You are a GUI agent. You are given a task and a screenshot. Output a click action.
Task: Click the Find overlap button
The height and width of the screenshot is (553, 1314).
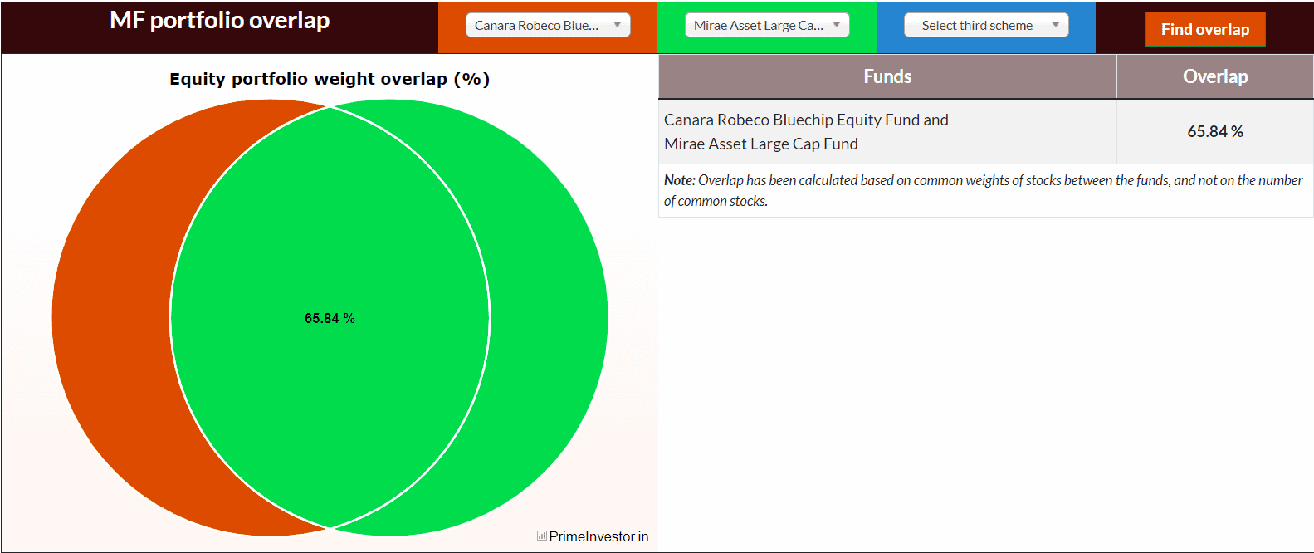(1205, 30)
